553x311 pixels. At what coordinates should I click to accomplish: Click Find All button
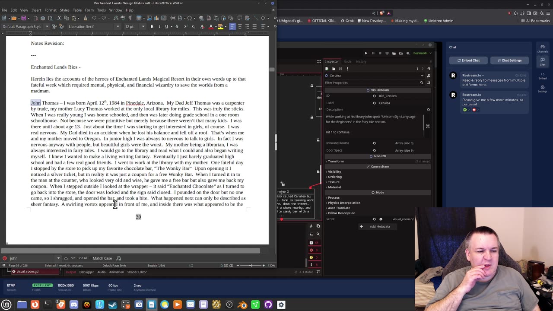pyautogui.click(x=82, y=258)
